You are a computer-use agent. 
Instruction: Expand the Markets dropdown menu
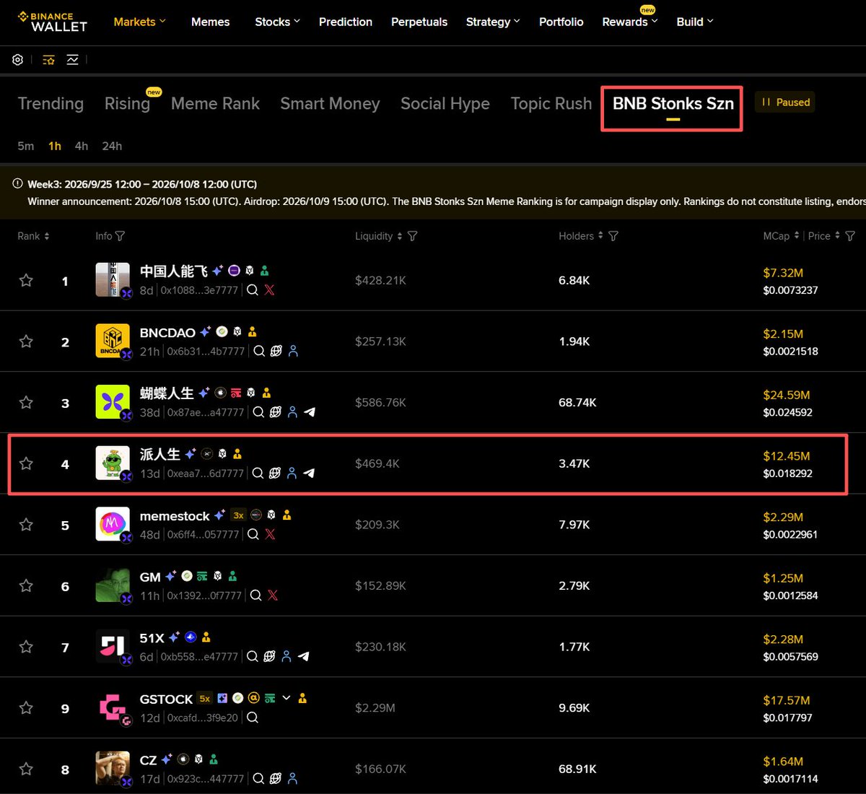click(140, 22)
